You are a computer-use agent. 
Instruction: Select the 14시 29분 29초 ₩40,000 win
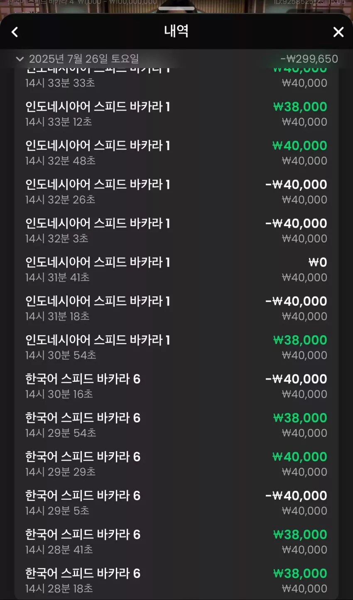click(176, 464)
